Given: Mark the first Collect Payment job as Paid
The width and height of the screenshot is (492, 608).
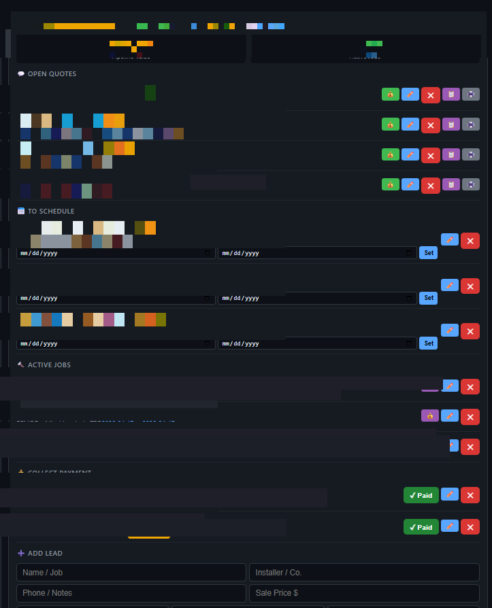Looking at the screenshot, I should click(421, 495).
